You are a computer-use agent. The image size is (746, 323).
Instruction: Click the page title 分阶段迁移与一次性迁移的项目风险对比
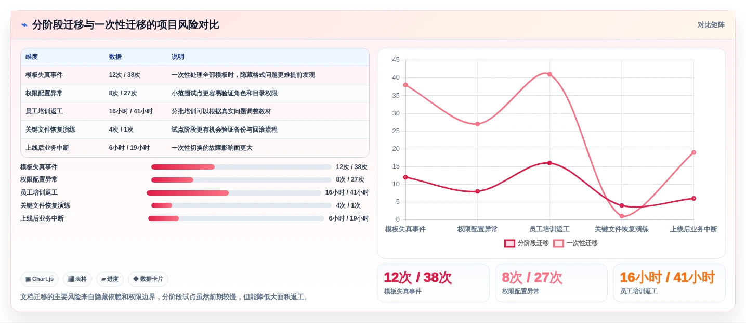tap(125, 25)
